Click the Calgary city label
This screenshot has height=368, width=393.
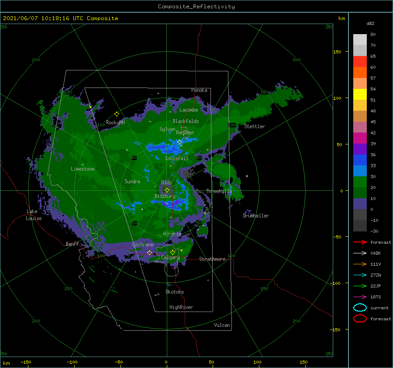(x=170, y=257)
